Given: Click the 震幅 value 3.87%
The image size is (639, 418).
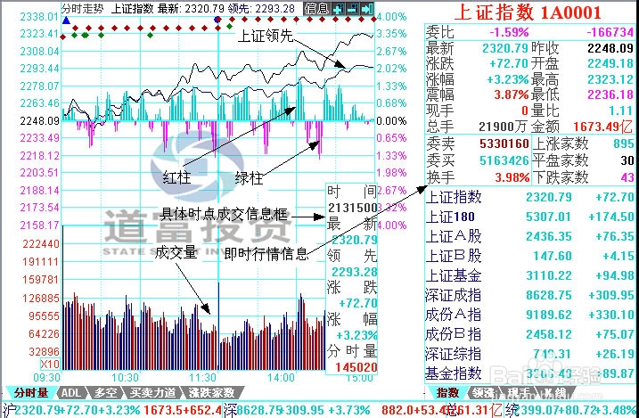Looking at the screenshot, I should point(511,95).
